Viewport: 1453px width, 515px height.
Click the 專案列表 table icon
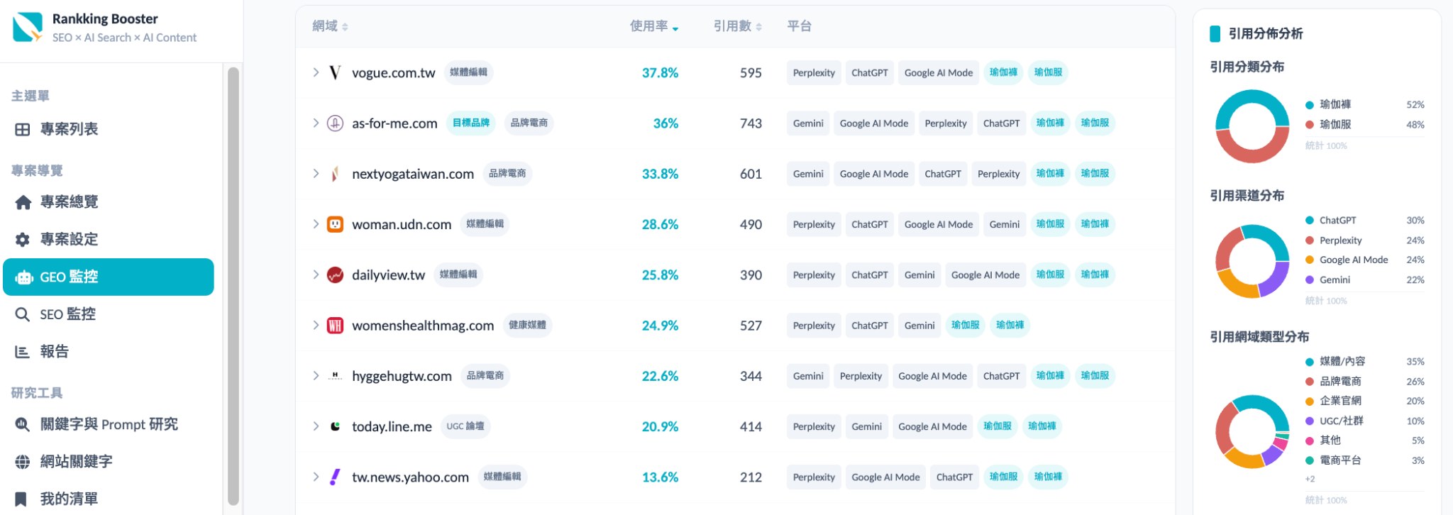(x=23, y=129)
